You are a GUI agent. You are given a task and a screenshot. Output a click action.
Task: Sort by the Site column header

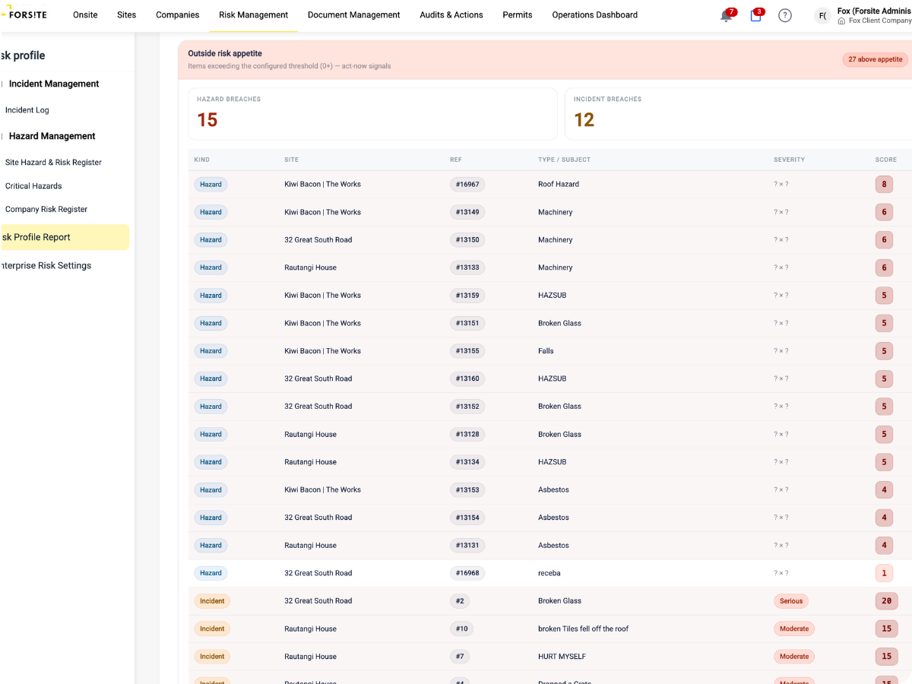[x=291, y=160]
